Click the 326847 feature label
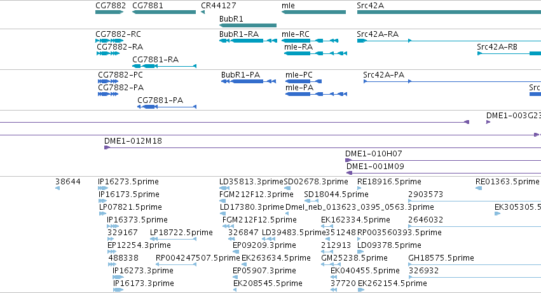Screen dimensions: 541x293 pos(243,233)
